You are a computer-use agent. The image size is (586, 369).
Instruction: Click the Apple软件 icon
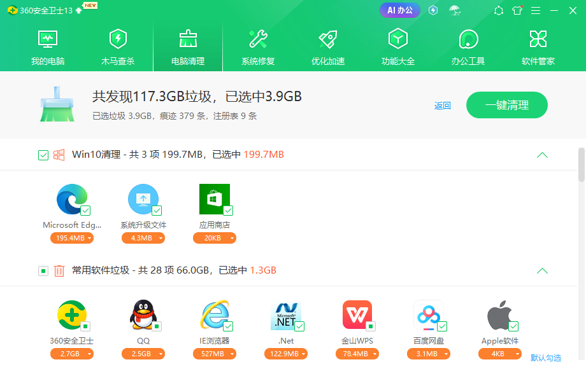click(499, 315)
